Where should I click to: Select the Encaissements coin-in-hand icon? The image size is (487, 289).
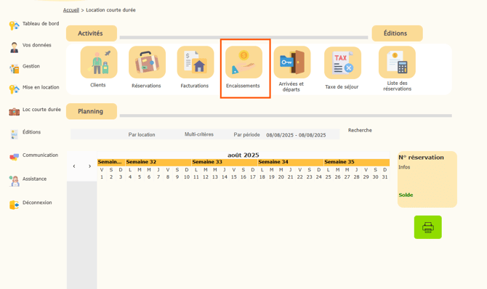pos(243,62)
